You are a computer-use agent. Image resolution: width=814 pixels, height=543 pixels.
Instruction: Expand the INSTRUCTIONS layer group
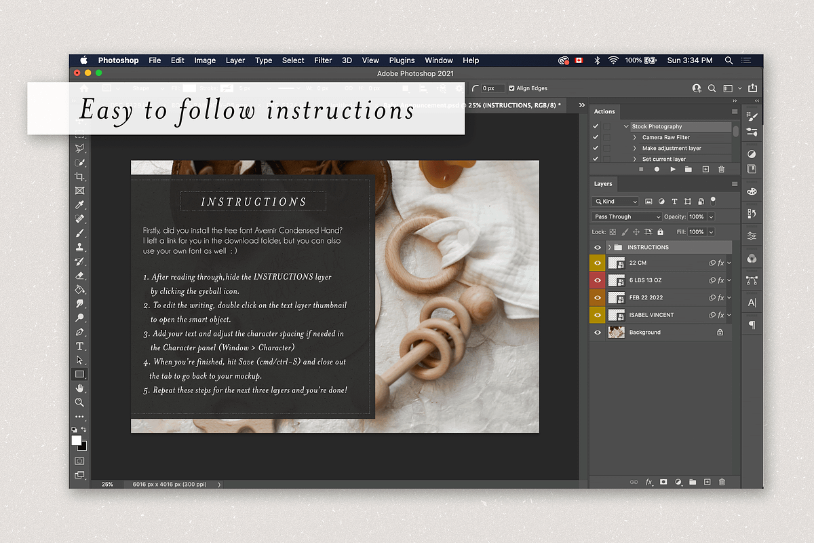tap(610, 247)
